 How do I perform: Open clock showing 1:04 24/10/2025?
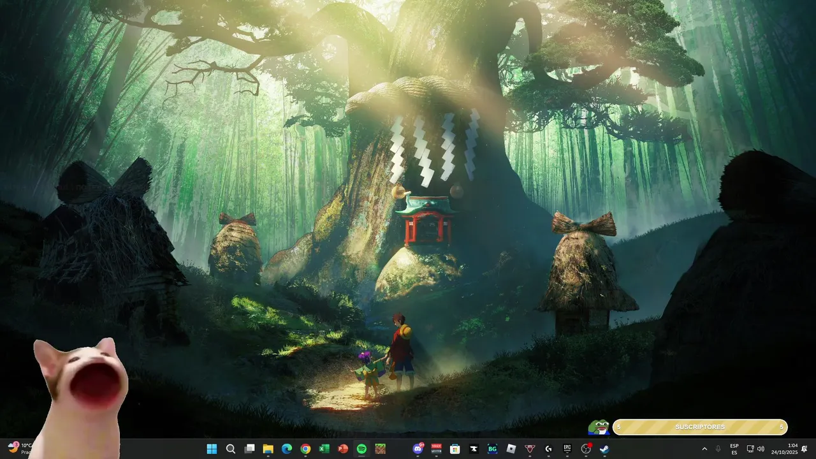784,449
